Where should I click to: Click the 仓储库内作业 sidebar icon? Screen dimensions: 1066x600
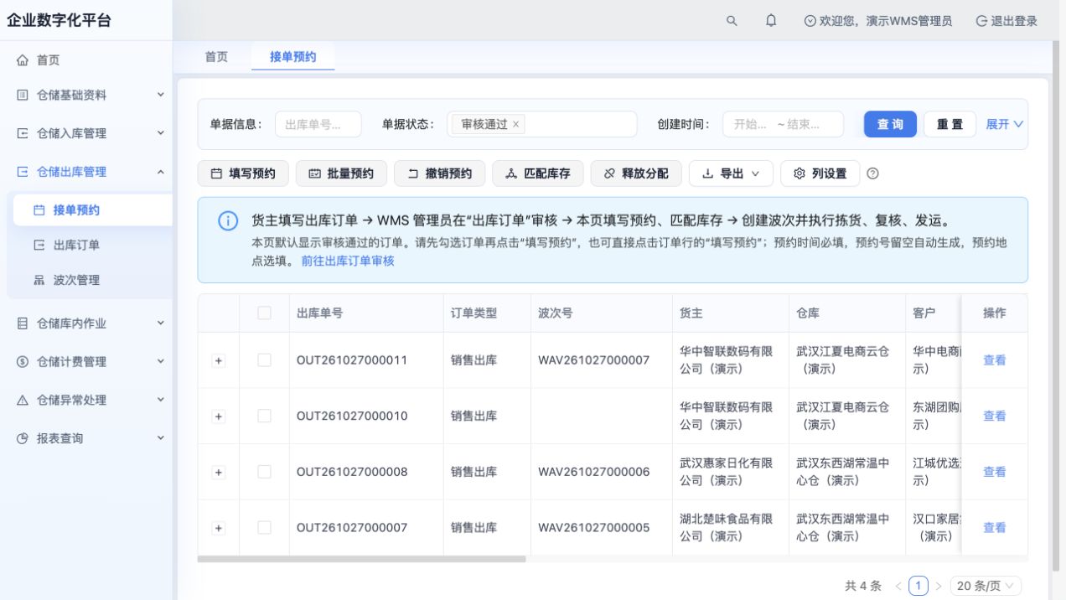click(23, 323)
